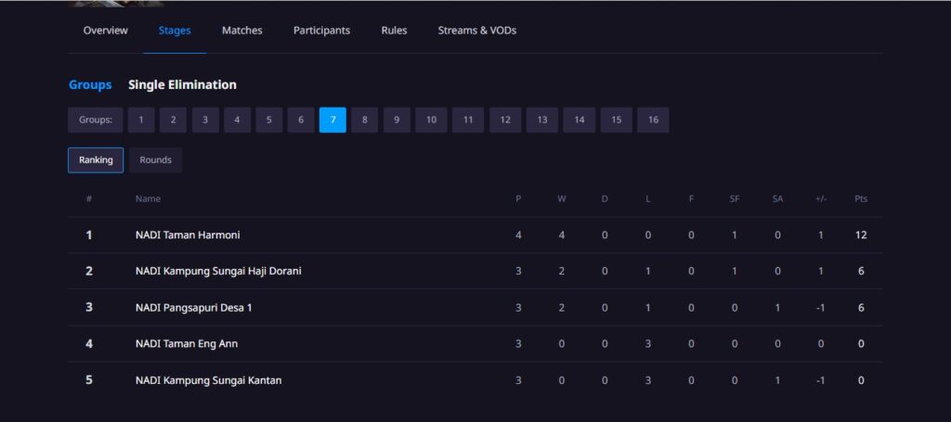The image size is (951, 422).
Task: Open the Participants tab
Action: point(321,31)
